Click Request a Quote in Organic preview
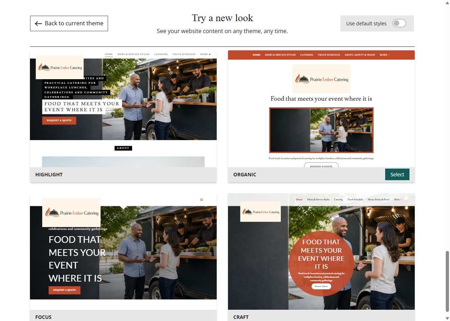This screenshot has width=450, height=321. [x=321, y=165]
